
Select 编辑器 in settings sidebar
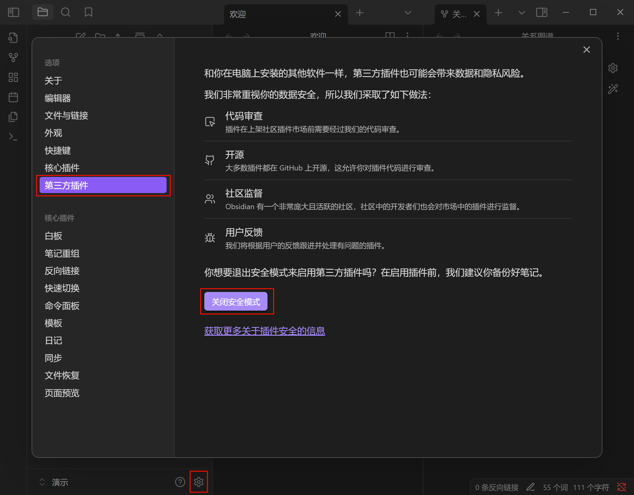[58, 98]
